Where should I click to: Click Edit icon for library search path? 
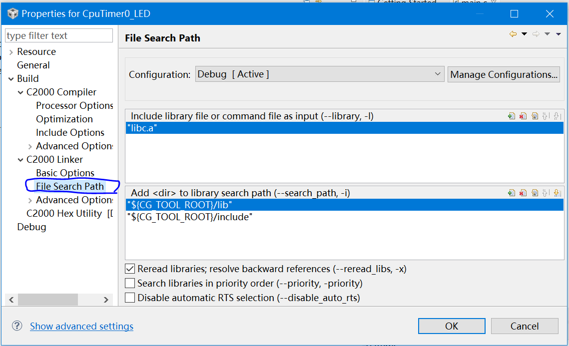tap(535, 193)
